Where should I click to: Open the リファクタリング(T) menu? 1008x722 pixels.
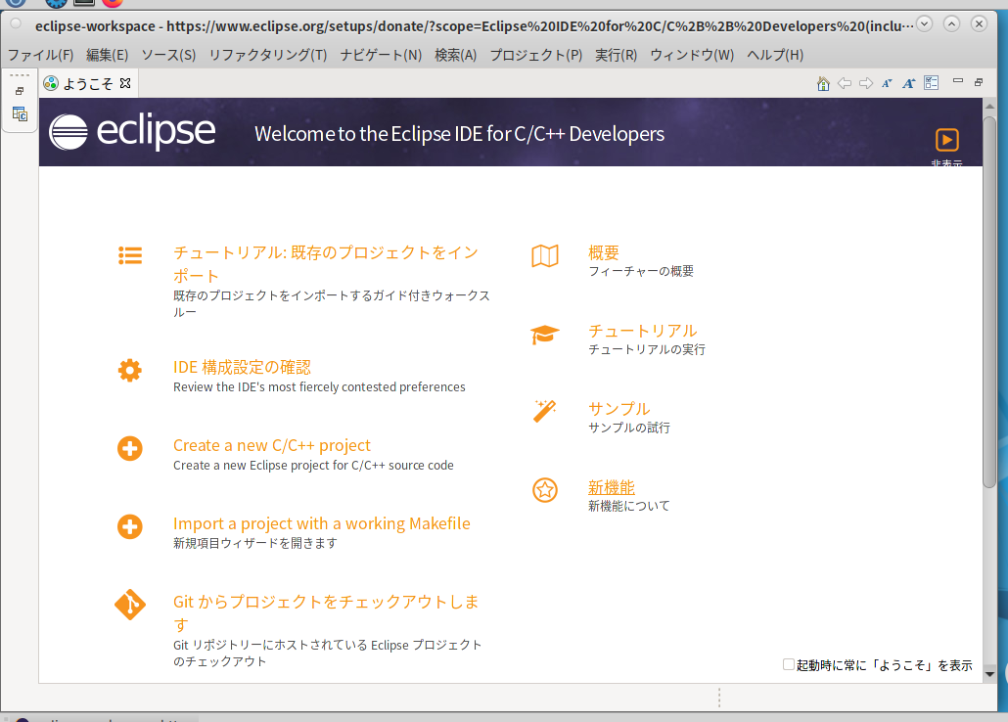pos(268,55)
